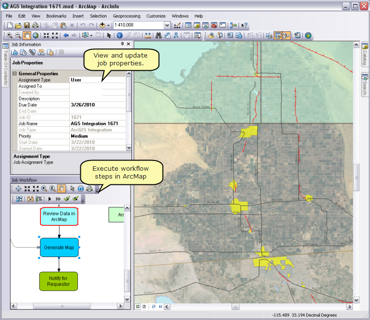
Task: Open the Bookmarks menu
Action: tap(56, 16)
